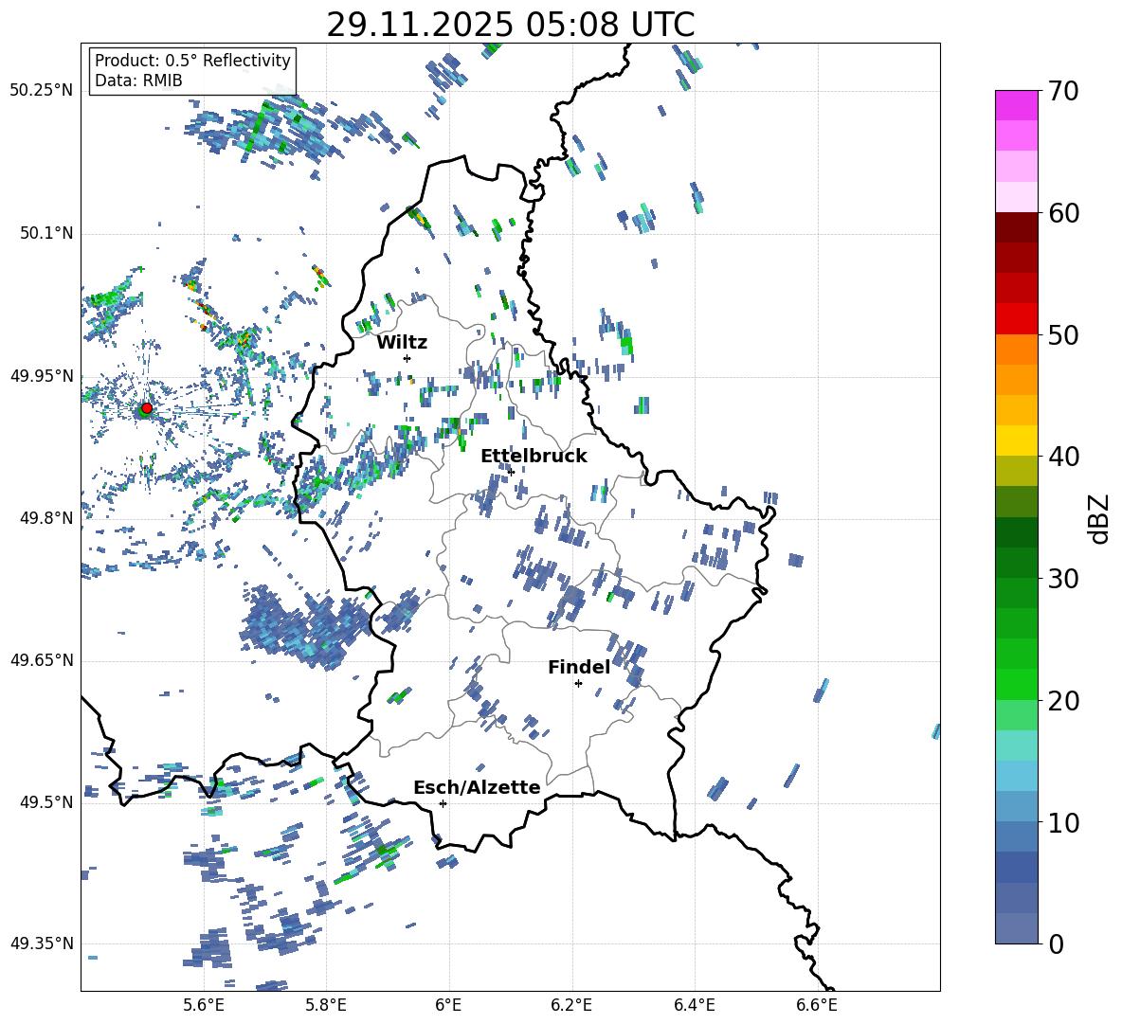Select the Wiltz city label

pos(402,342)
